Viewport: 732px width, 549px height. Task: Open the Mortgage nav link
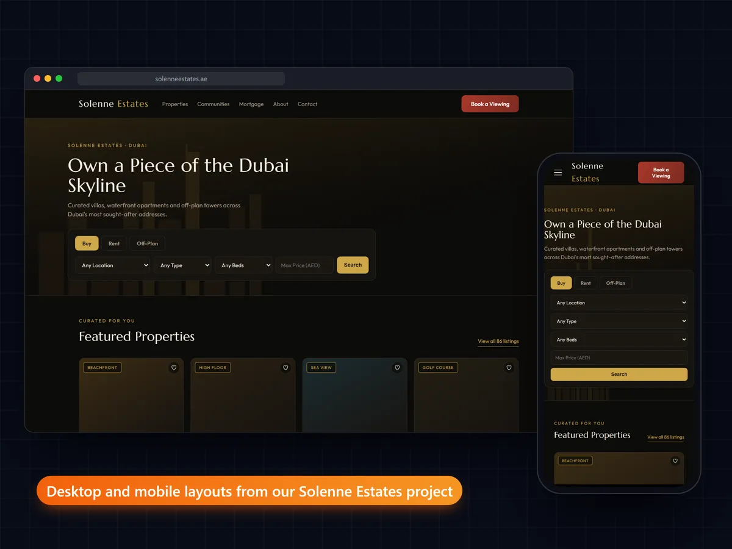click(x=251, y=104)
